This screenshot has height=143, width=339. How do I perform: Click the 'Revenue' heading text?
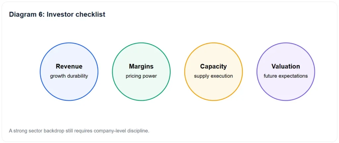coord(69,66)
